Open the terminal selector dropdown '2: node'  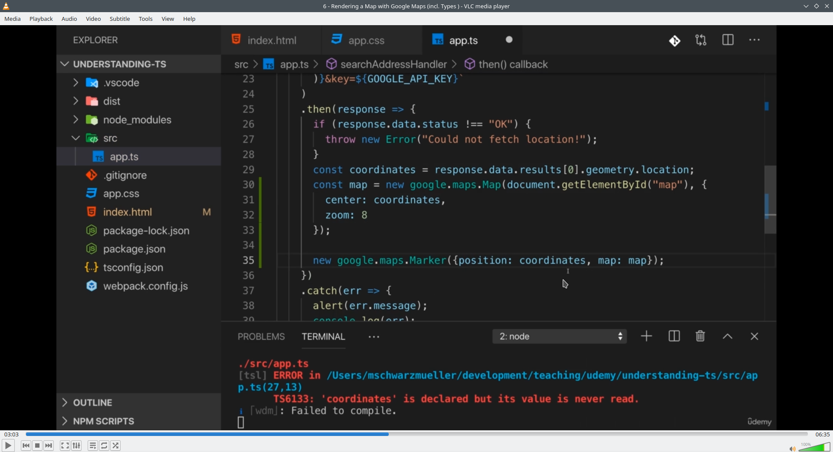[560, 336]
